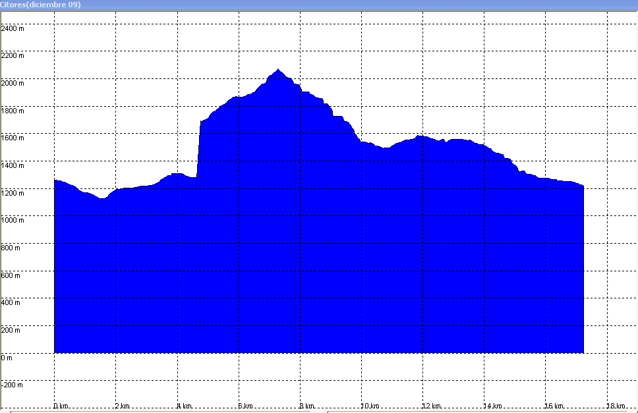Click the '0 km' distance axis label
Image resolution: width=638 pixels, height=413 pixels.
pos(61,406)
